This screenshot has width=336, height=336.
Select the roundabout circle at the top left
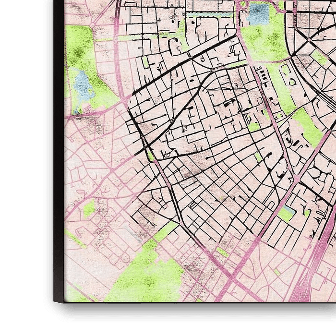[x=92, y=24]
